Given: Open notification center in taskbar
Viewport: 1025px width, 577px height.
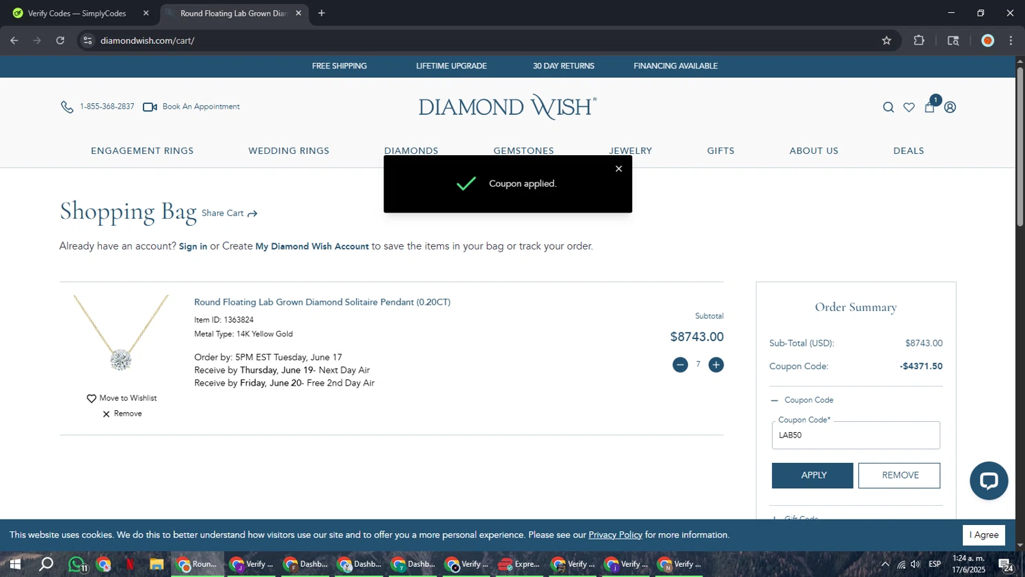Looking at the screenshot, I should [1005, 565].
